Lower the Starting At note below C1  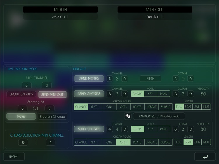22,108
